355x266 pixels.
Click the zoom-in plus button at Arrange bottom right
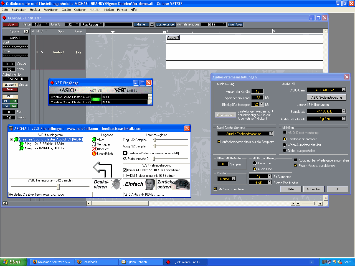point(320,203)
